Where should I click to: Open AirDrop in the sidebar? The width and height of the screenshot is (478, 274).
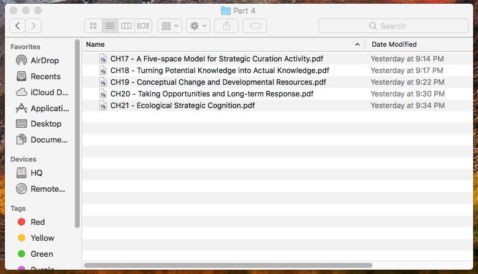click(x=45, y=60)
